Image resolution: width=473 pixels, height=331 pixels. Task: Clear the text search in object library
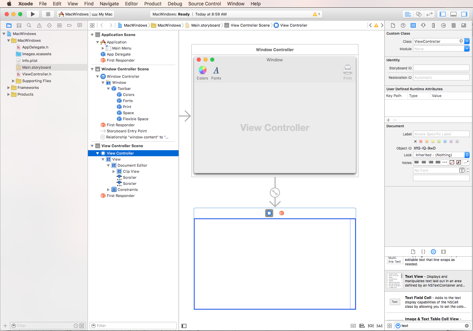[x=467, y=326]
